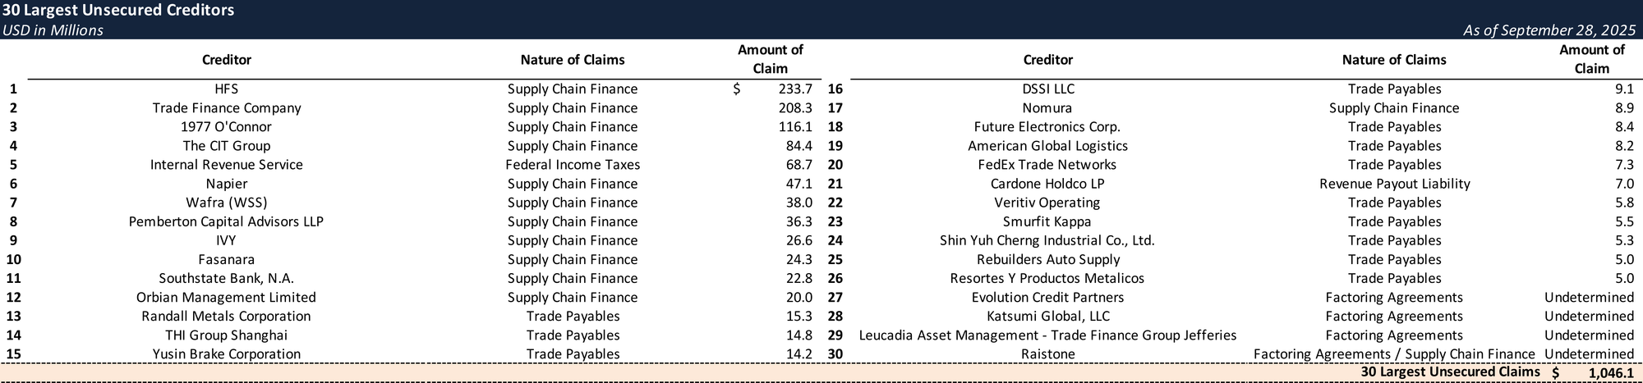Image resolution: width=1643 pixels, height=383 pixels.
Task: Select the DSSI LLC creditor cell
Action: pyautogui.click(x=1047, y=89)
